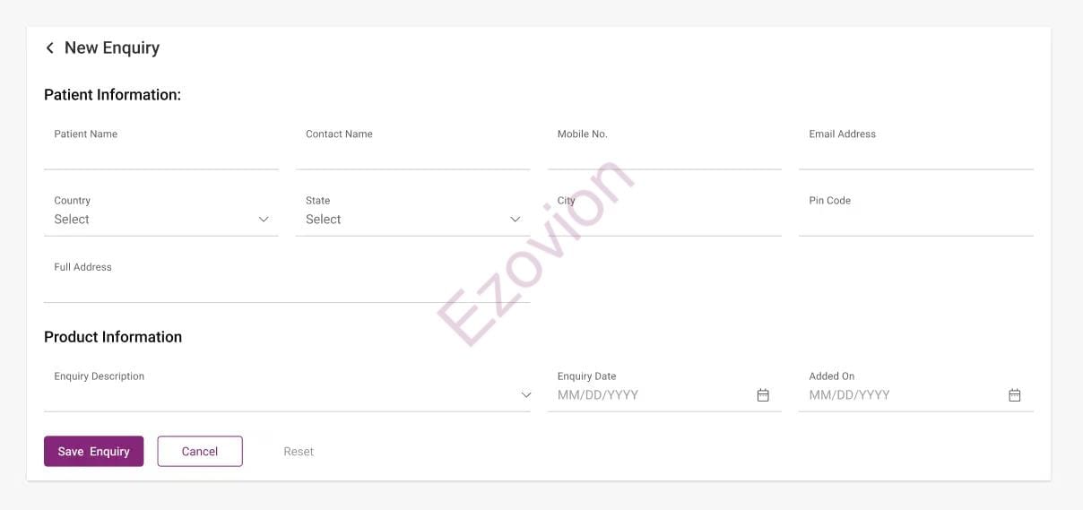1083x510 pixels.
Task: Click the back arrow beside New Enquiry
Action: tap(49, 48)
